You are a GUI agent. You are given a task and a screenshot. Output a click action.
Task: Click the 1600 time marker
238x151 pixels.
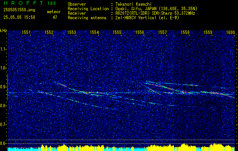[x=230, y=32]
